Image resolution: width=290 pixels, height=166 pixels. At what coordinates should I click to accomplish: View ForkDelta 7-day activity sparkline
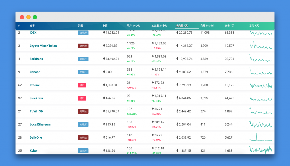[261, 58]
